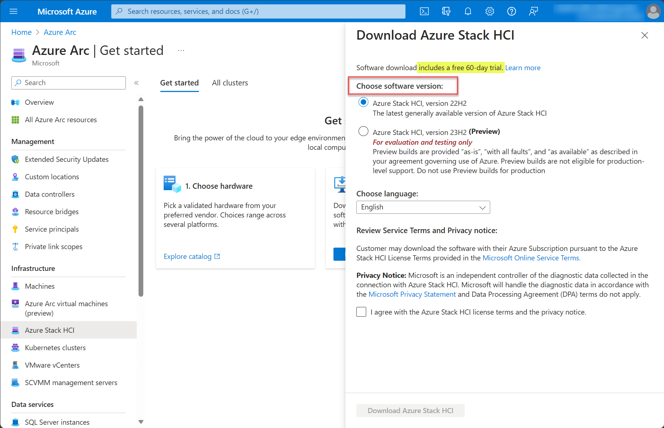The image size is (664, 428).
Task: Open the Microsoft Privacy Statement link
Action: pyautogui.click(x=412, y=294)
